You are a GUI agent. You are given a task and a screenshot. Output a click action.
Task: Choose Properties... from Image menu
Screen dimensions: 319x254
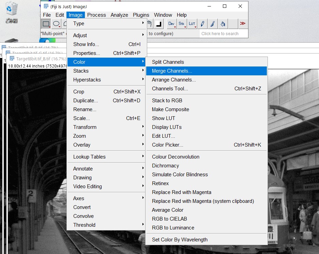(106, 53)
